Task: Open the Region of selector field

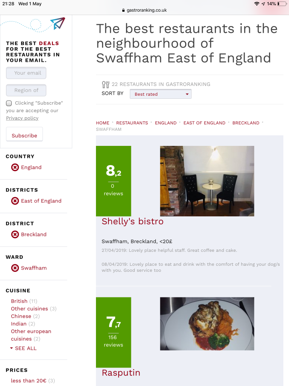Action: point(26,90)
